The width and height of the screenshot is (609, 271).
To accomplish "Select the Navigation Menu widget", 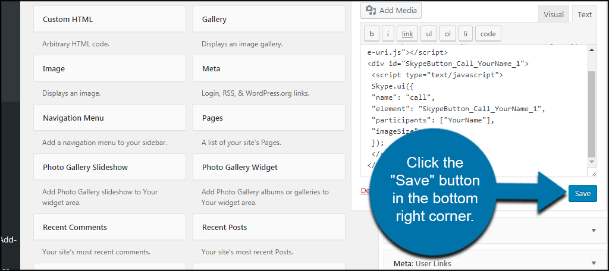I will pos(109,118).
